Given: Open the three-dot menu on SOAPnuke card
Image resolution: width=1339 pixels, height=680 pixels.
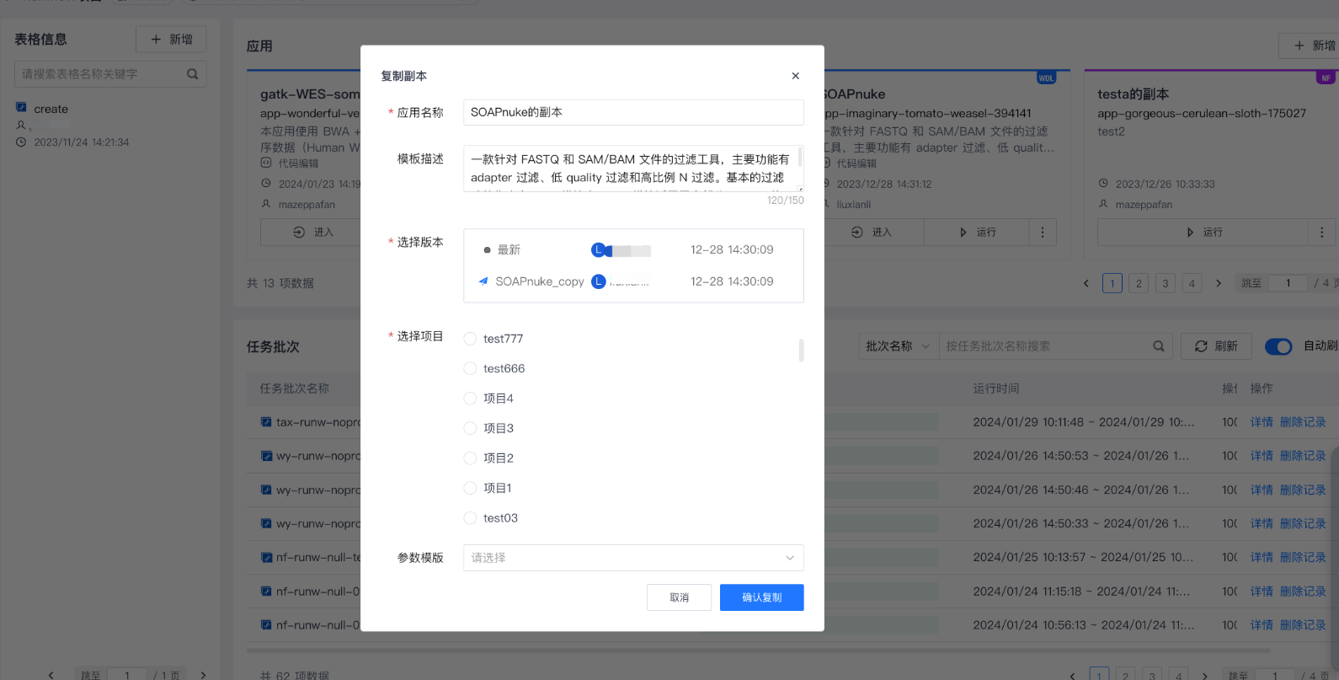Looking at the screenshot, I should (1043, 233).
